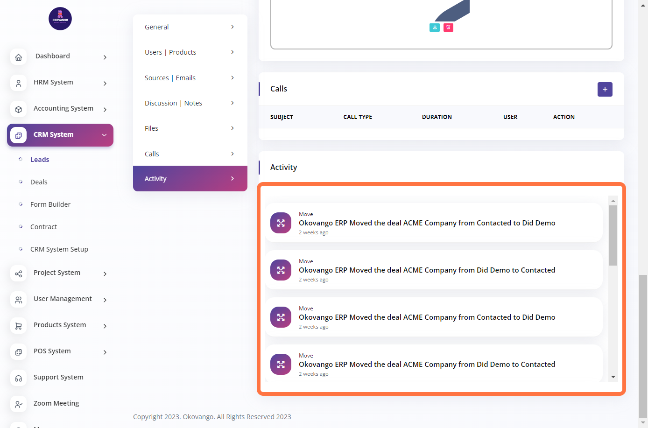Image resolution: width=648 pixels, height=428 pixels.
Task: Click the Project System share icon
Action: pyautogui.click(x=19, y=274)
